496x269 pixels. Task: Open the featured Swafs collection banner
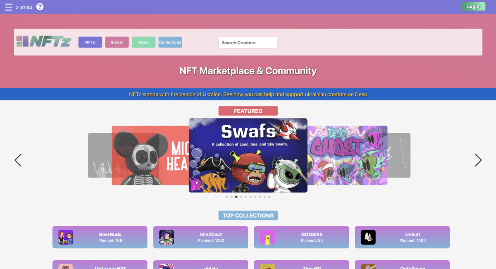(248, 155)
